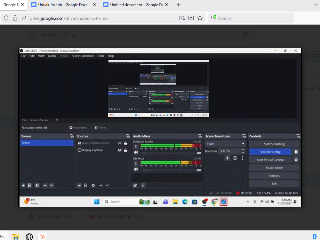Expand the list-all-tabs chevron

click(x=315, y=4)
